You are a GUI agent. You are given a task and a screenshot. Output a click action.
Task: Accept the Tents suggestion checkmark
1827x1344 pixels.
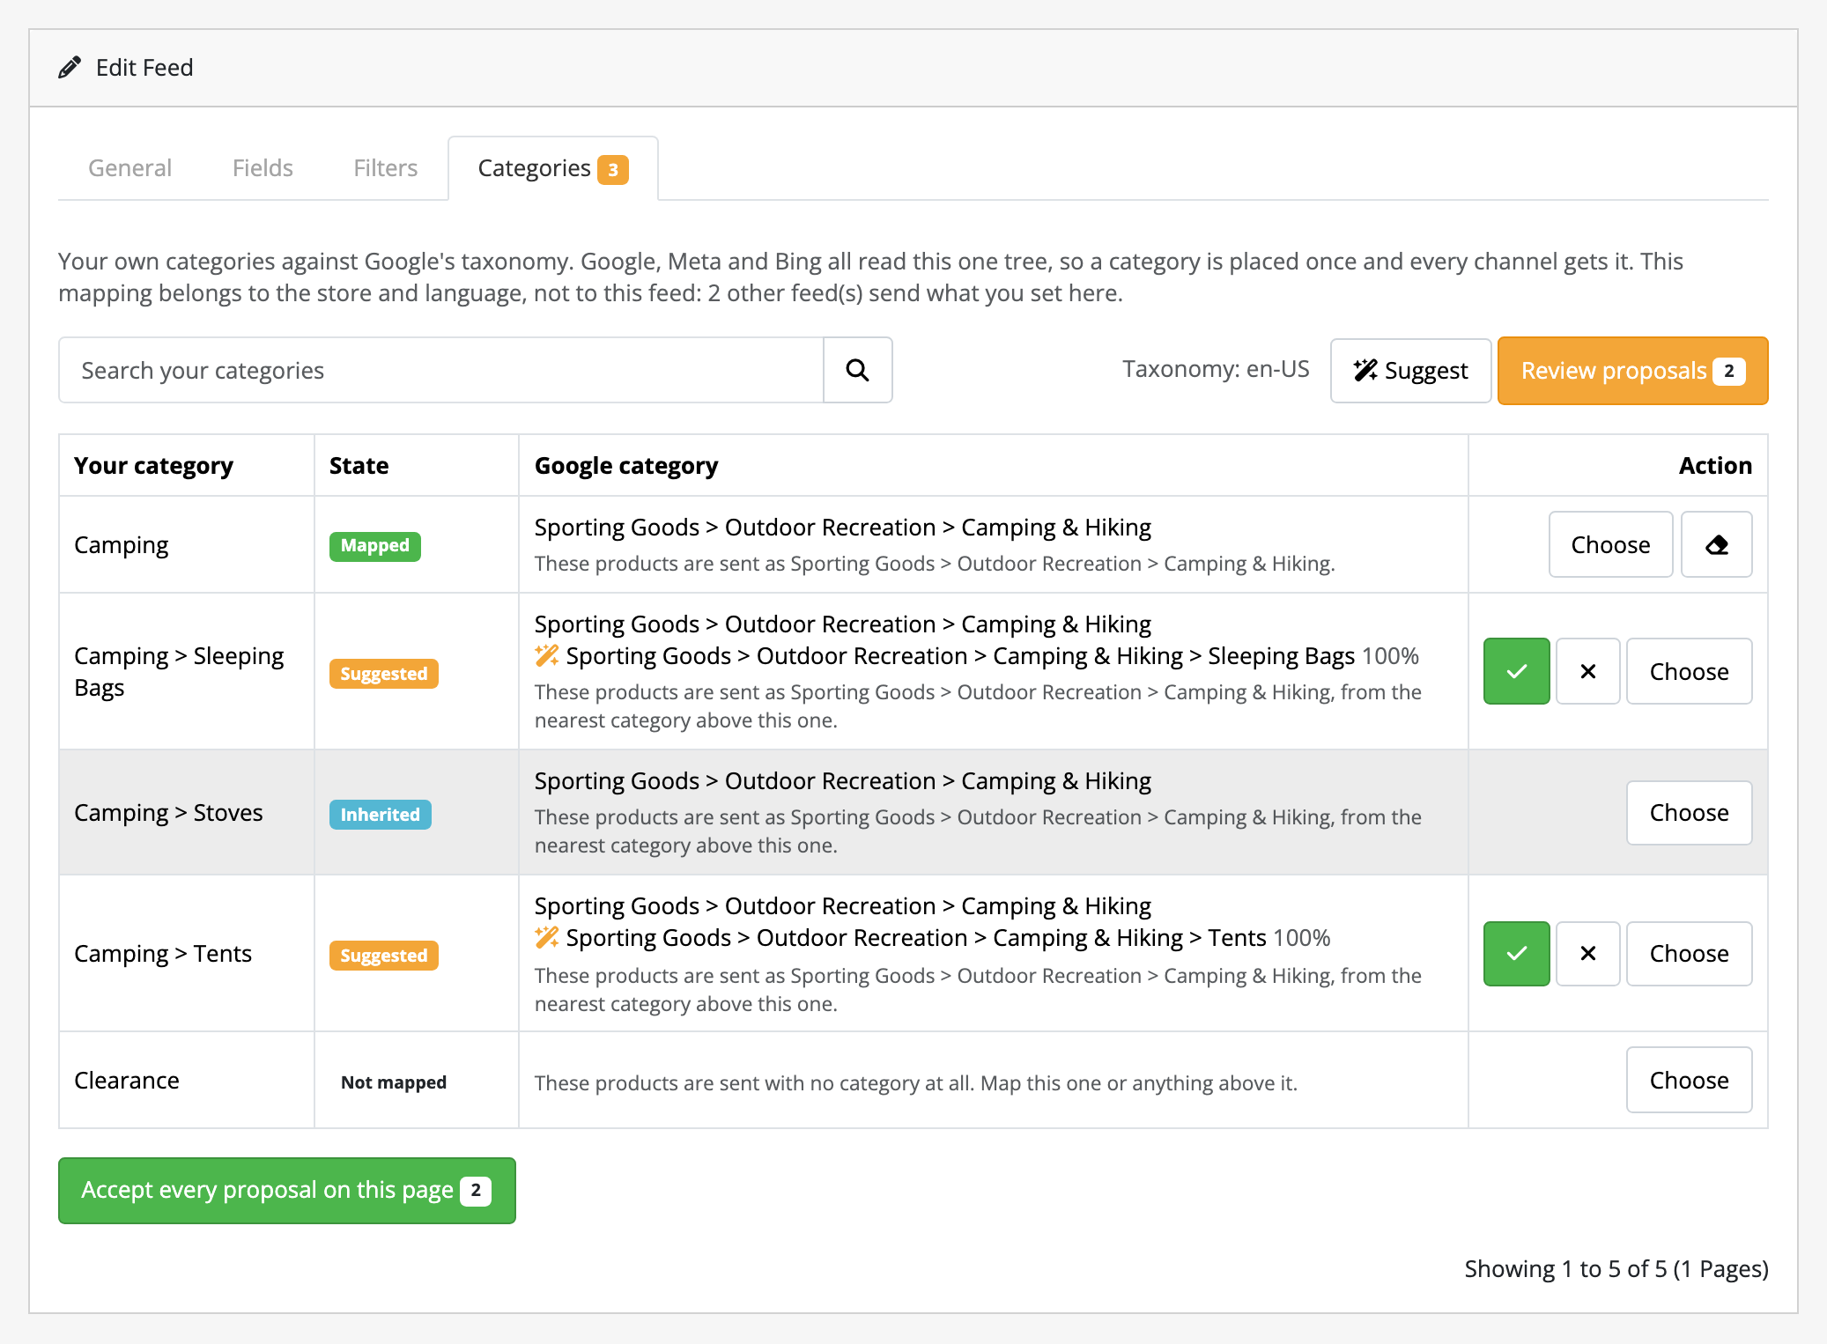tap(1516, 953)
